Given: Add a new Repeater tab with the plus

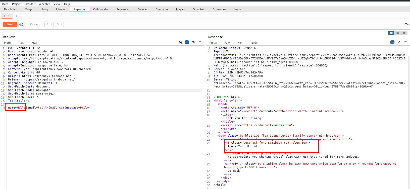Looking at the screenshot, I should pos(17,16).
